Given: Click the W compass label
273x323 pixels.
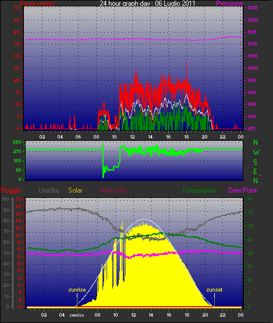Looking at the screenshot, I should point(256,152).
